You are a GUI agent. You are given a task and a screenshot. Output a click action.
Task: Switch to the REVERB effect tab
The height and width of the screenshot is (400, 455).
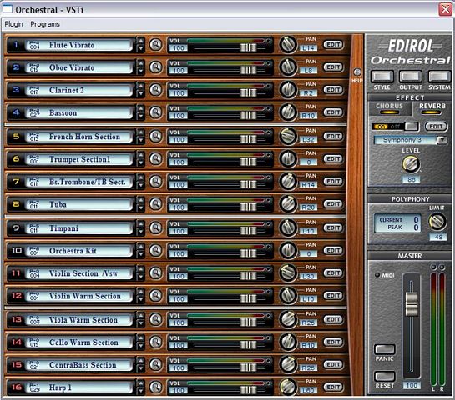click(432, 108)
